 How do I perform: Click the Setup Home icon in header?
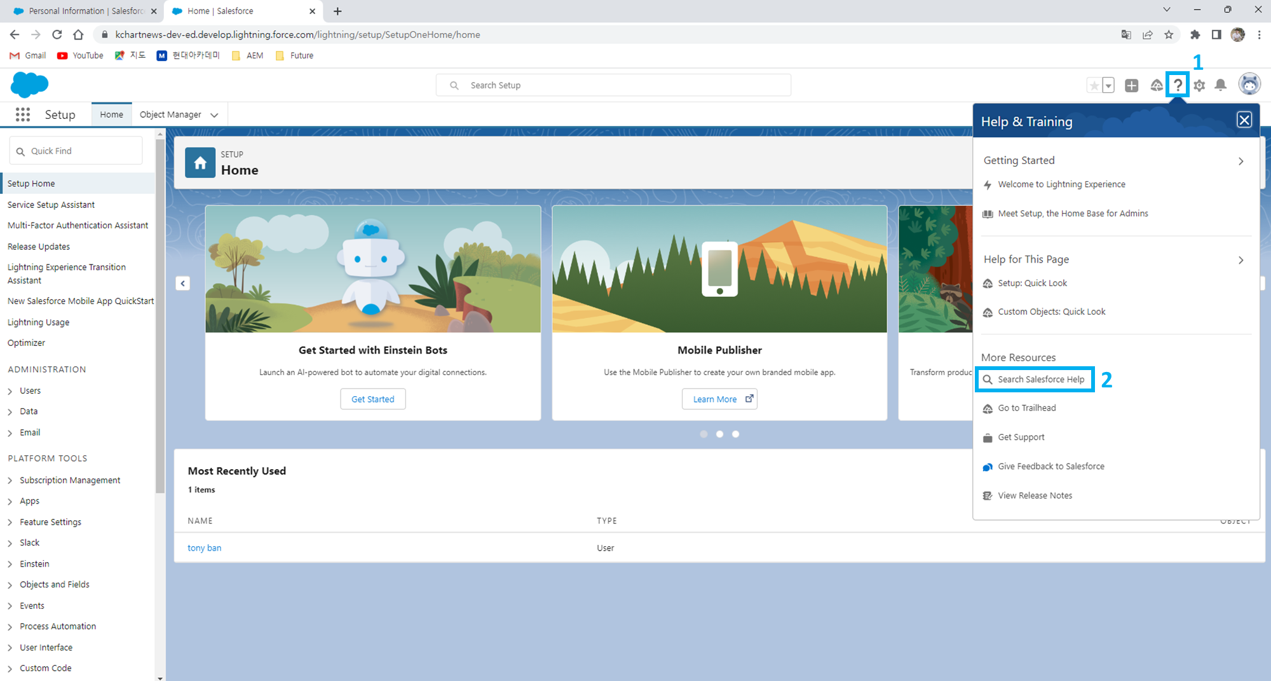click(x=200, y=163)
